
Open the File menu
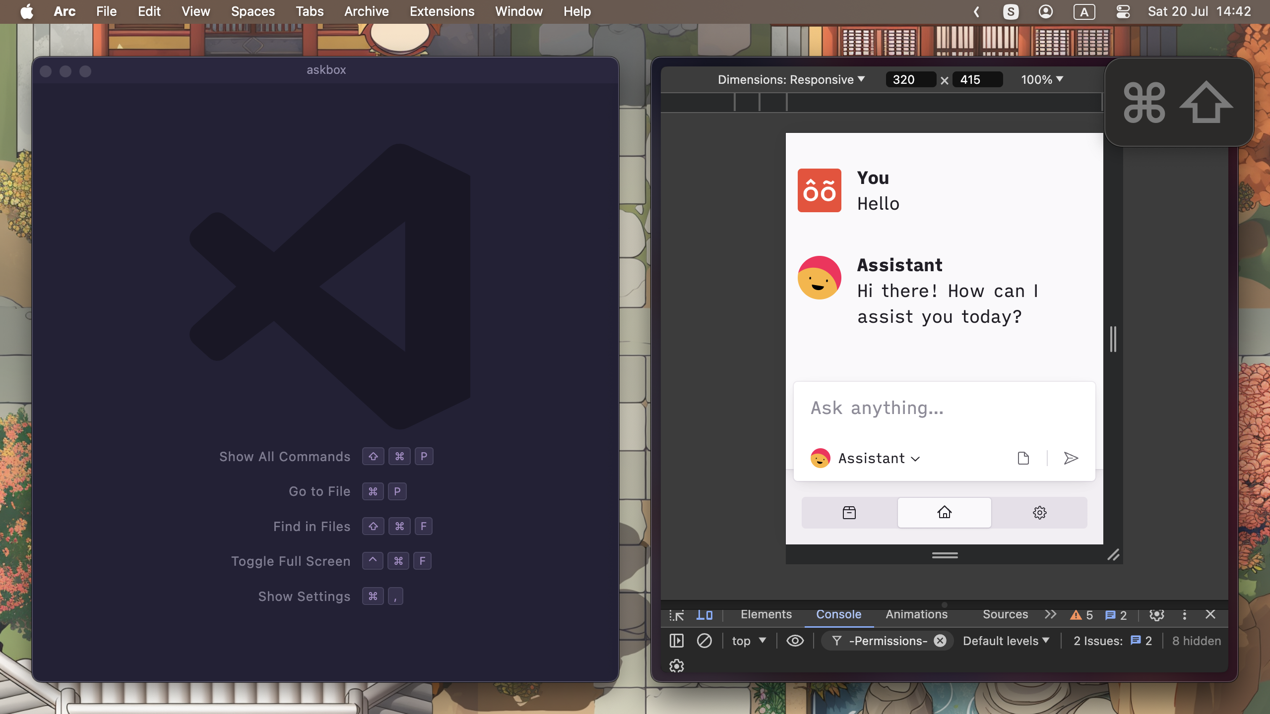click(x=106, y=11)
